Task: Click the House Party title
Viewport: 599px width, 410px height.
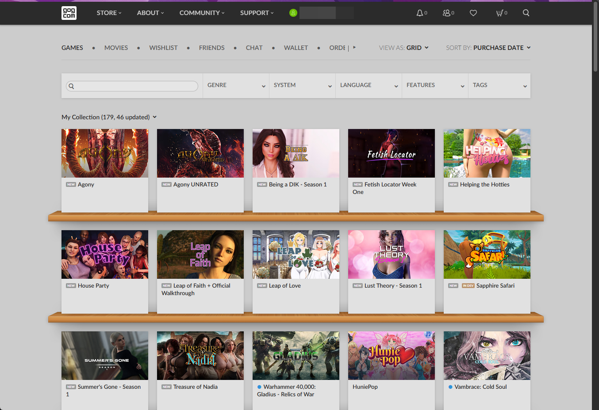Action: (93, 286)
